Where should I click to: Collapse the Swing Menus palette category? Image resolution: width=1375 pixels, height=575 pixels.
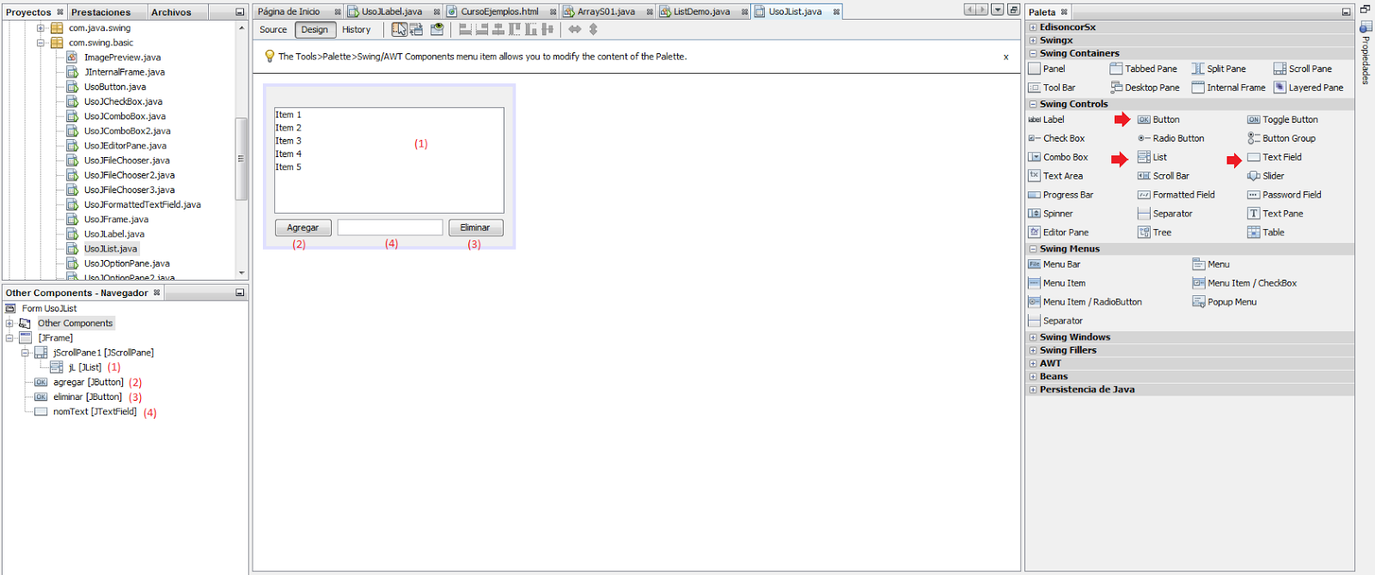tap(1033, 249)
